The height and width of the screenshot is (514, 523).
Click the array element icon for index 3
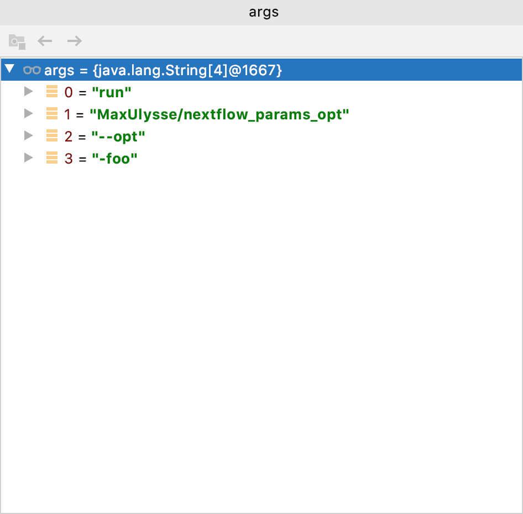click(x=52, y=158)
